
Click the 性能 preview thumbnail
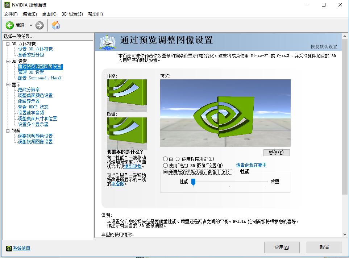point(126,95)
